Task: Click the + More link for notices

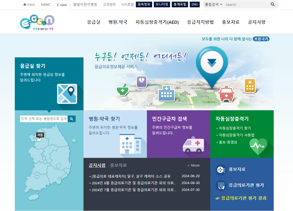Action: (193, 165)
